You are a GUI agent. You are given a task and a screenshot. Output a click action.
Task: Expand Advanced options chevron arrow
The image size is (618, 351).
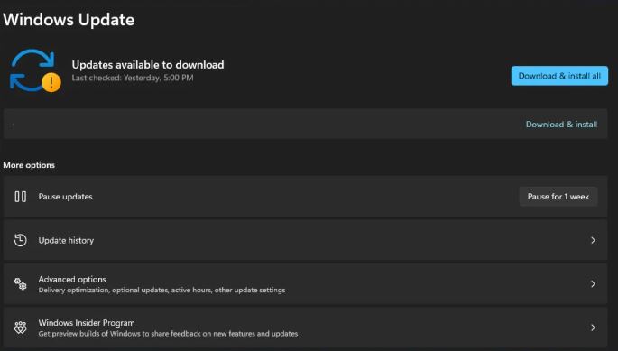point(593,284)
